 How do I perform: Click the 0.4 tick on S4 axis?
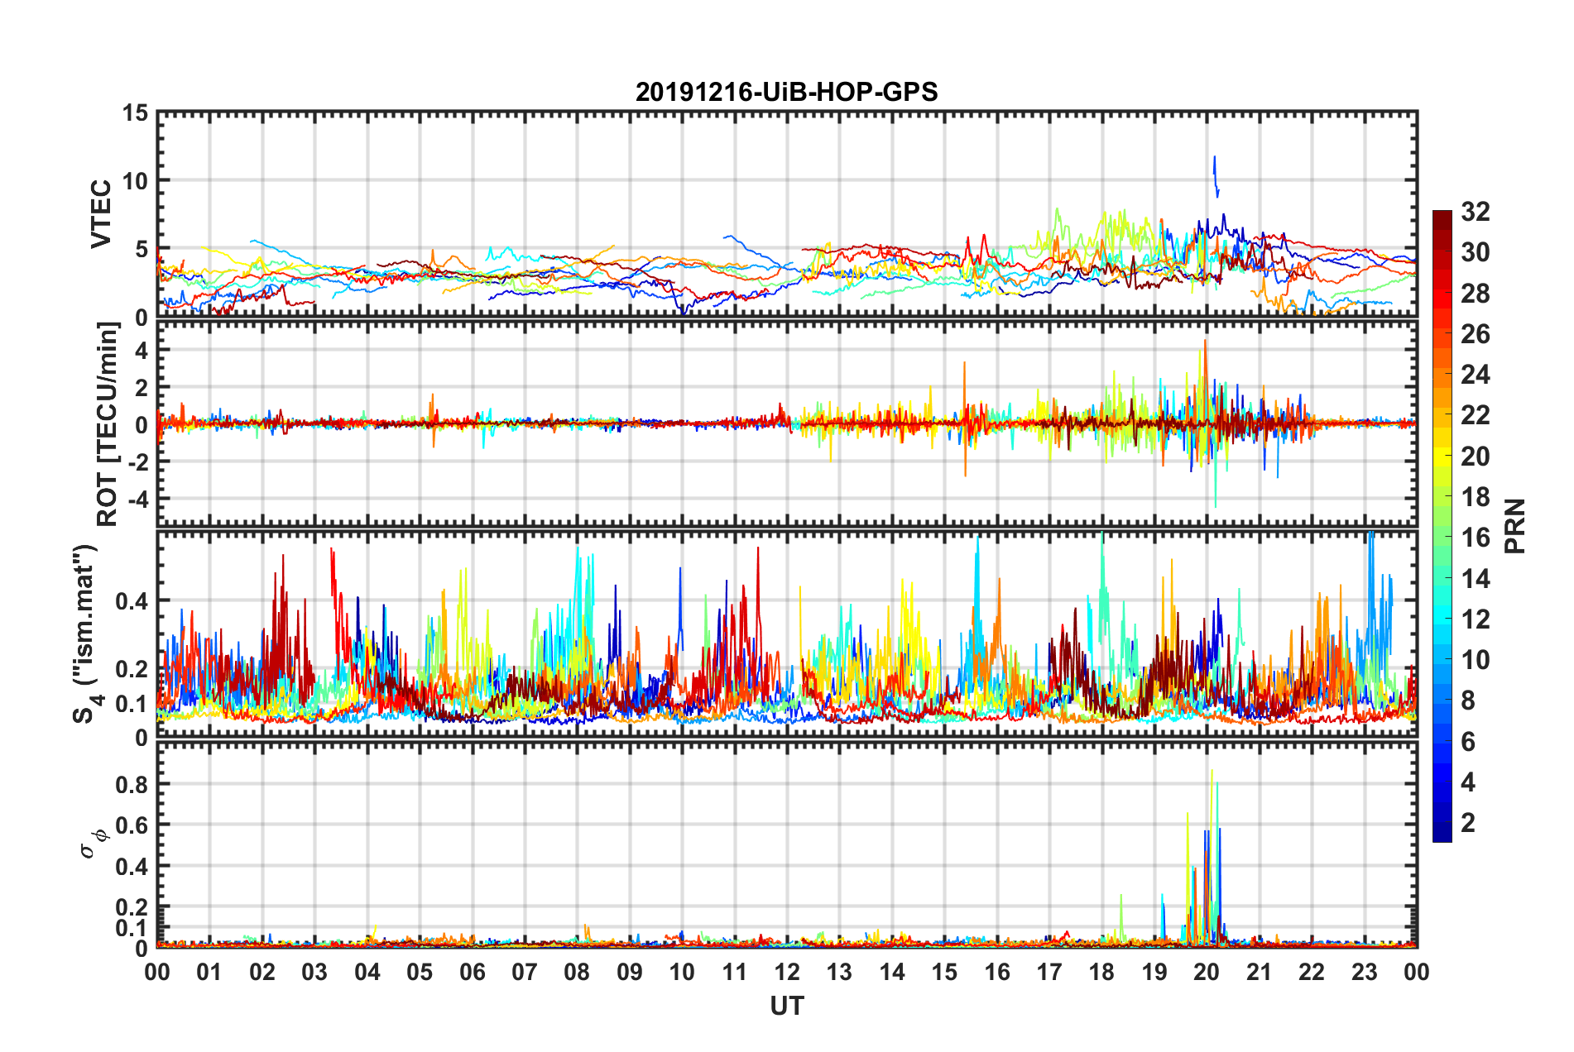point(132,601)
